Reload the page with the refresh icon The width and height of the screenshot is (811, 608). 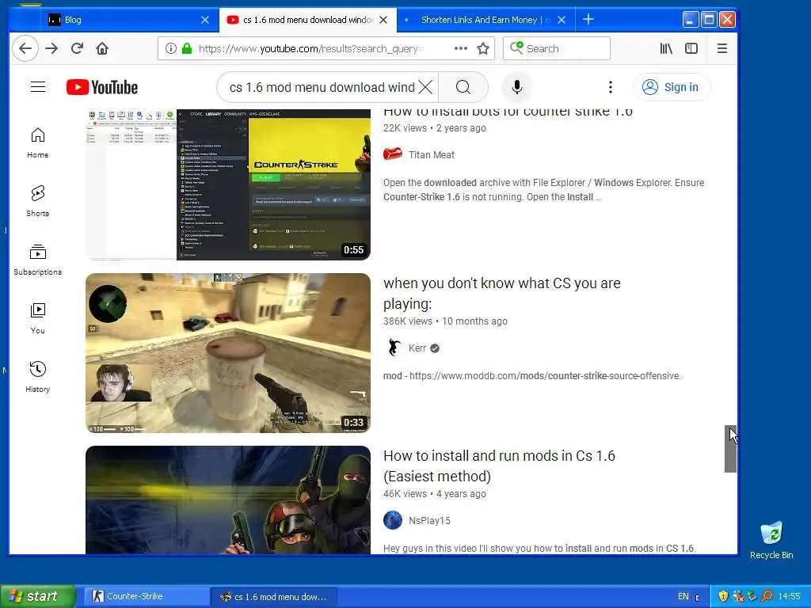[x=77, y=48]
